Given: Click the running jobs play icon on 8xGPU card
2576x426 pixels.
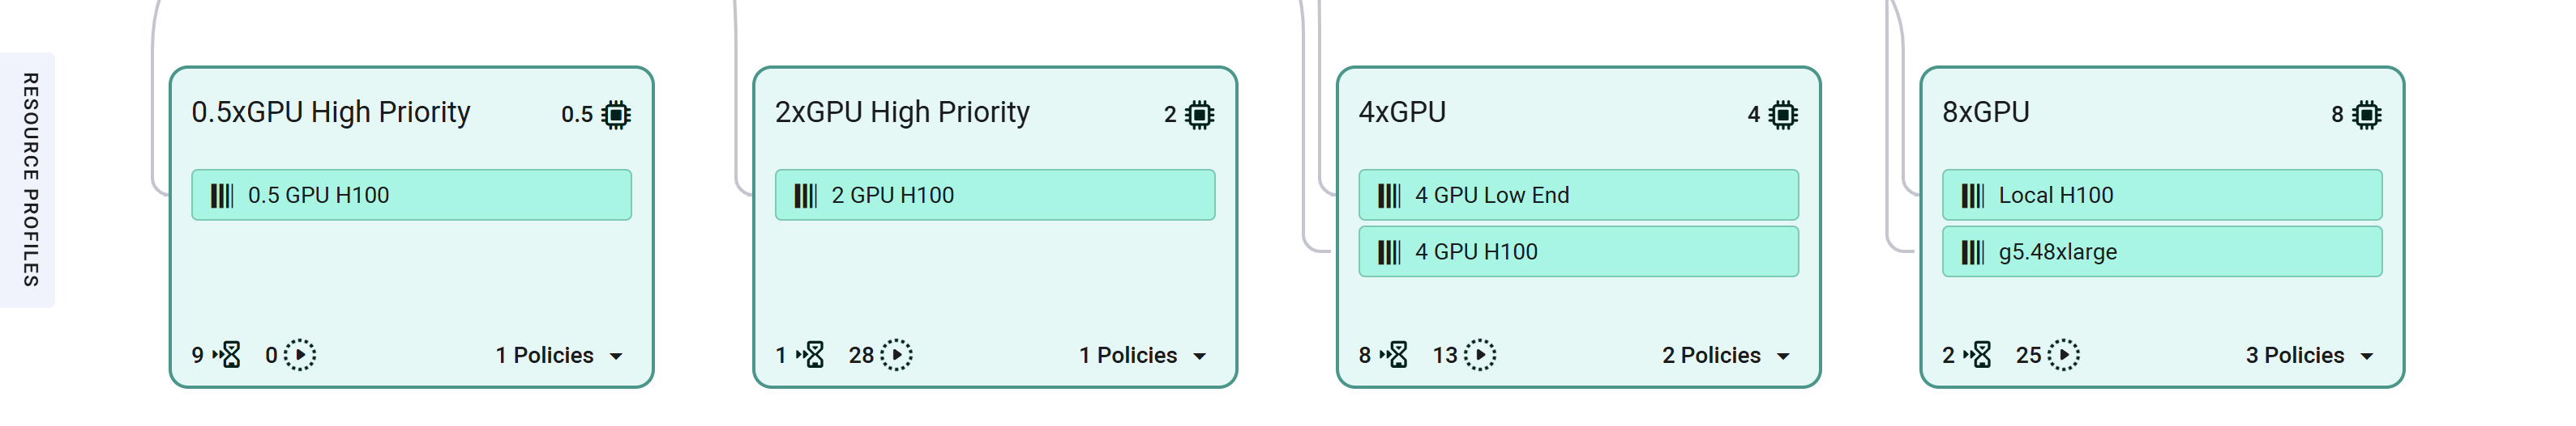Looking at the screenshot, I should pos(2063,355).
